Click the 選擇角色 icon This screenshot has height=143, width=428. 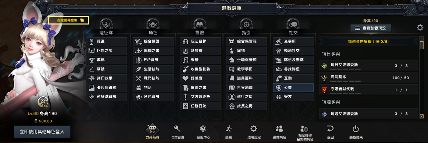tap(279, 129)
